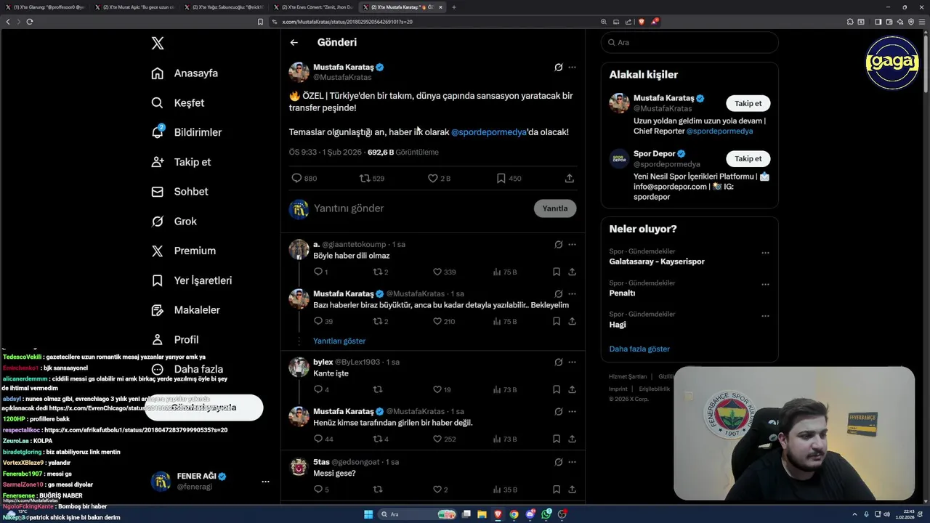The image size is (930, 523).
Task: Like Mustafa's 'Bazı haberler' reply
Action: 444,321
